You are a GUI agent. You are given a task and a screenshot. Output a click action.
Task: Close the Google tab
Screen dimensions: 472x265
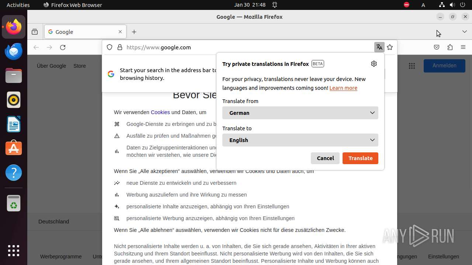pos(120,32)
